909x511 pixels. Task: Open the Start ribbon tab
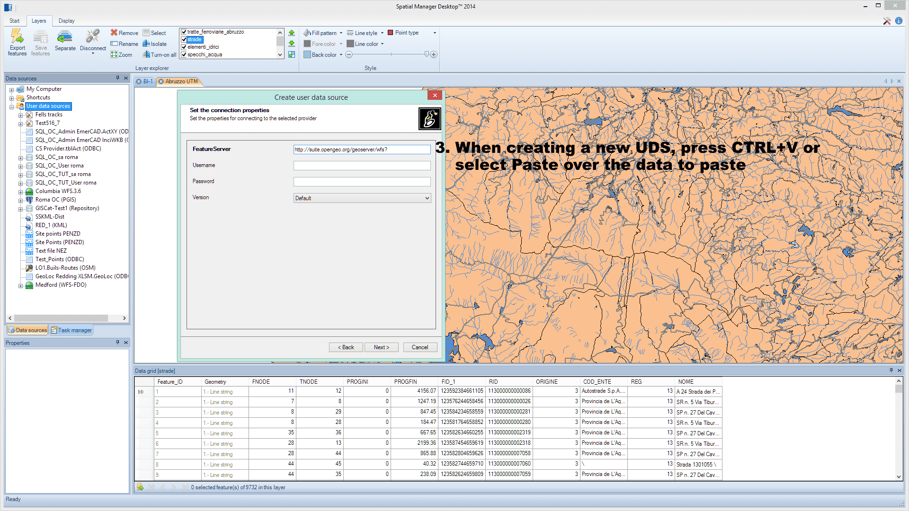pos(15,21)
